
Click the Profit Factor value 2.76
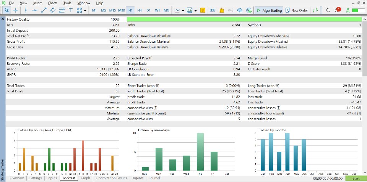coord(116,58)
